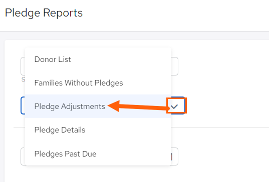269x182 pixels.
Task: Collapse the report type dropdown chevron
Action: click(174, 106)
